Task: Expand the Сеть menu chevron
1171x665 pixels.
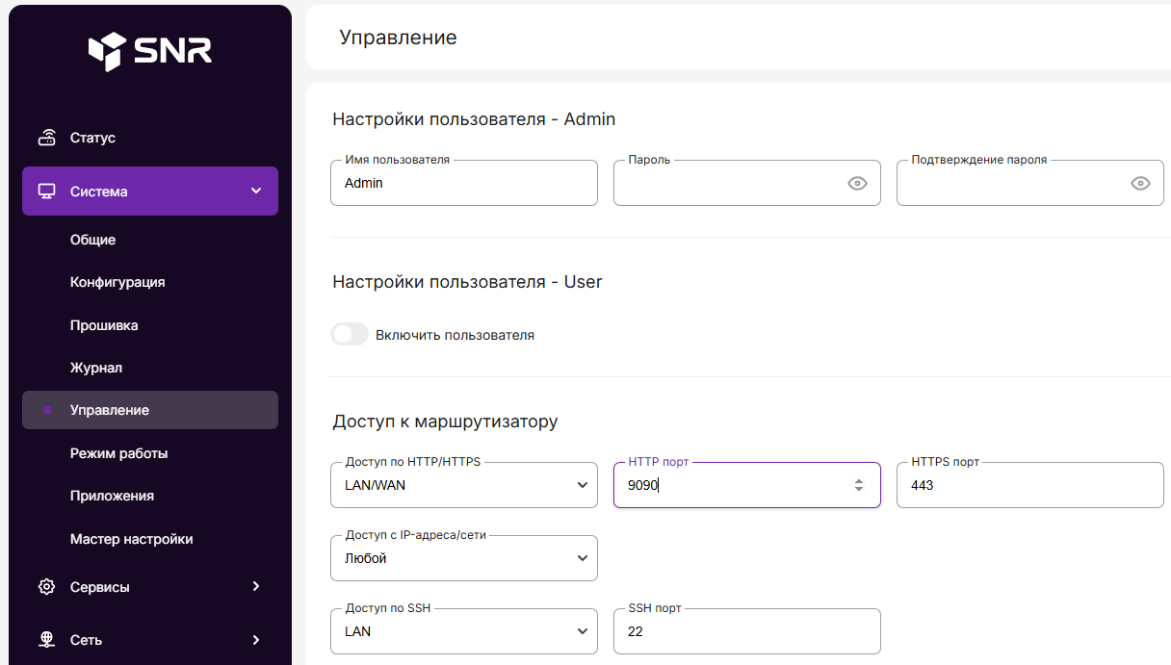Action: click(256, 640)
